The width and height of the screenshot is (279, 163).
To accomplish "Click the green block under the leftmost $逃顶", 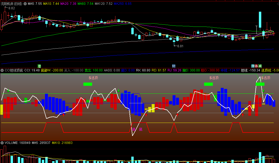I will 88,84.
